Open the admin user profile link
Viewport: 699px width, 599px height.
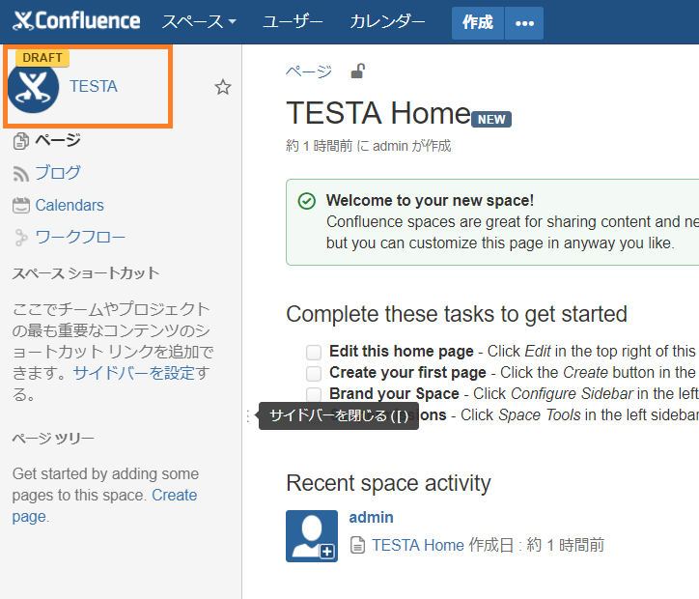coord(371,518)
